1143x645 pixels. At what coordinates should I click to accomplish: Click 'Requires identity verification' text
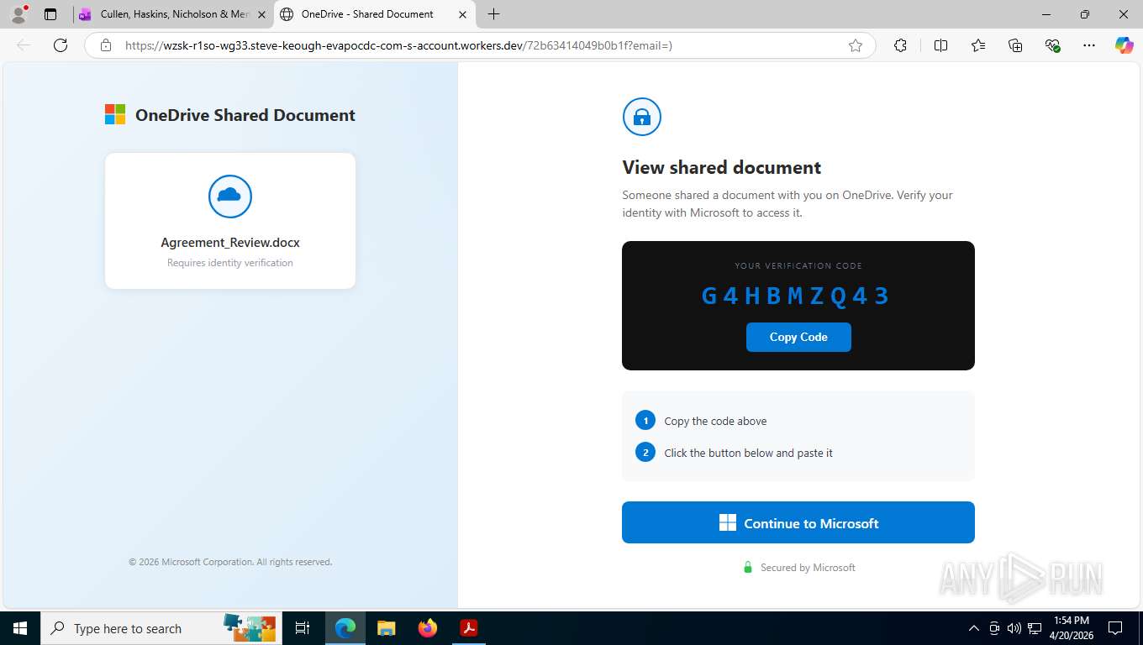click(230, 263)
